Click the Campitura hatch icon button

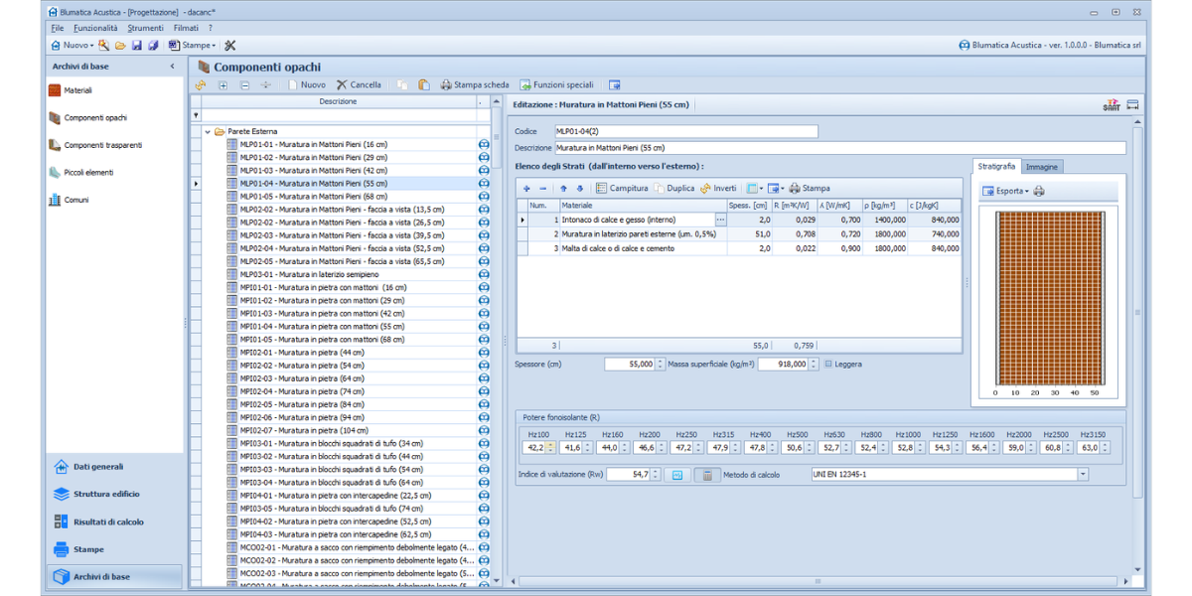(x=602, y=188)
